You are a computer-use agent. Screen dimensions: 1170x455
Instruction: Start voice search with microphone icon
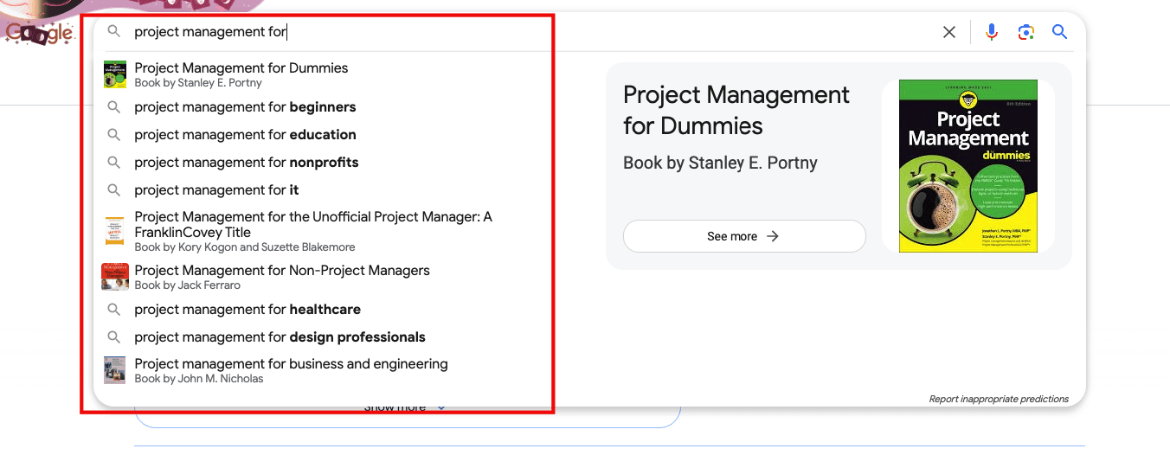[992, 32]
